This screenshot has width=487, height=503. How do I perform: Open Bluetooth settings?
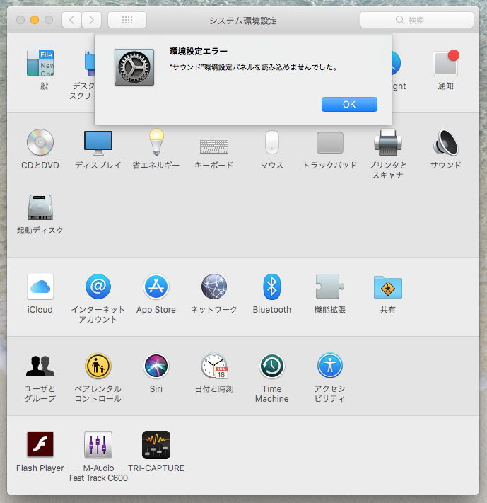(x=271, y=287)
